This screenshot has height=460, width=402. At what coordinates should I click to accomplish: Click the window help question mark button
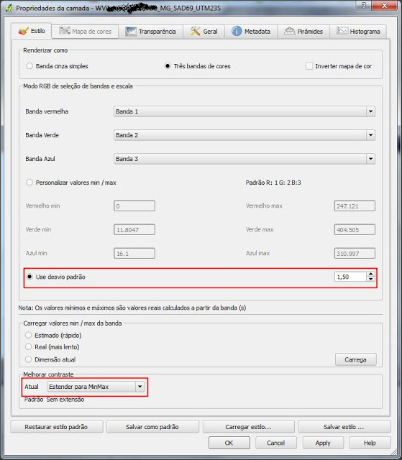tap(363, 5)
